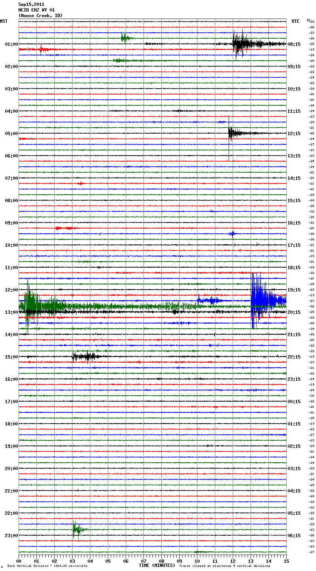Click the 11:15 UTC time label
Screen dimensions: 316x571
coord(294,111)
